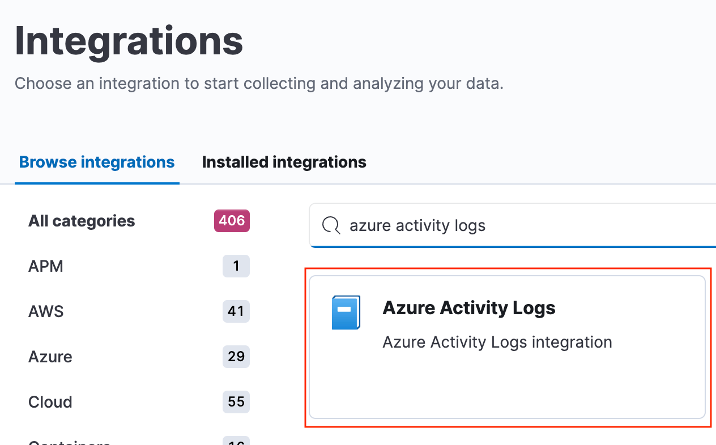Screen dimensions: 716x445
Task: Select the Azure category filter
Action: pos(50,357)
